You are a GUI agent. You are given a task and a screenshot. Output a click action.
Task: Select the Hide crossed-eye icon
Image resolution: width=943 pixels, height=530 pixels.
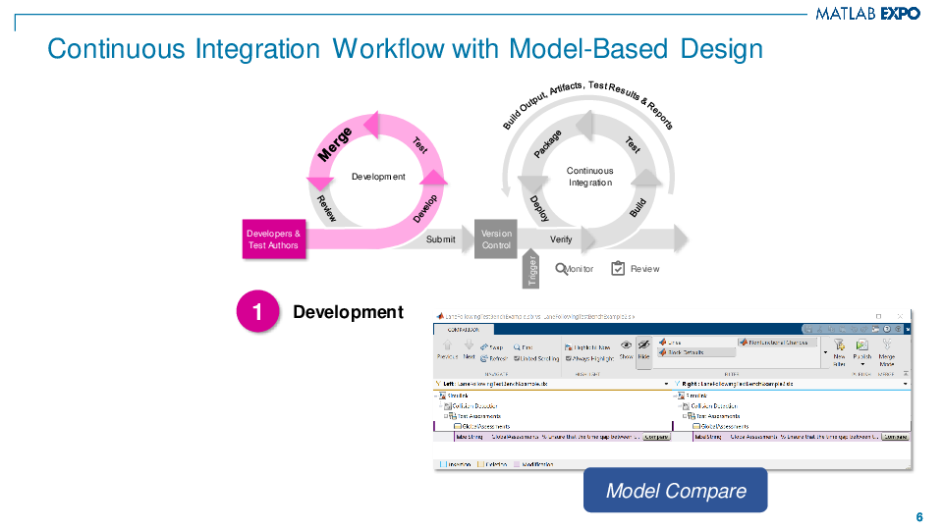tap(643, 344)
